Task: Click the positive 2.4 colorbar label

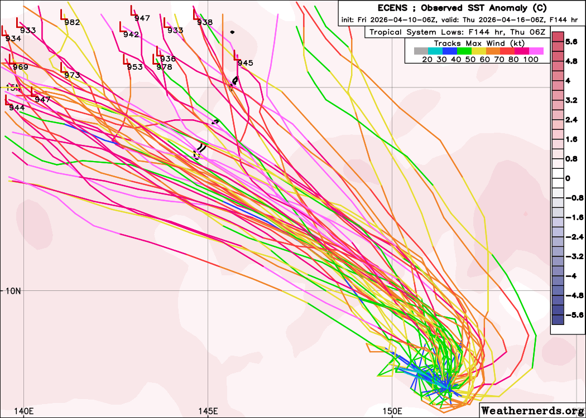Action: coord(571,120)
